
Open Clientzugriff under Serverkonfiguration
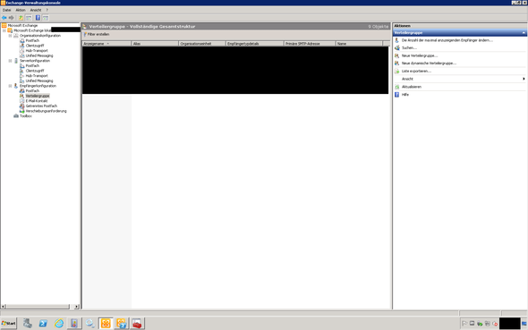point(35,71)
